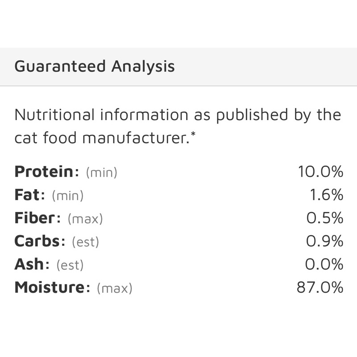Click the asterisk footnote after manufacturer

point(193,133)
